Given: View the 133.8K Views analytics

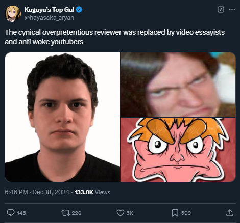Looking at the screenshot, I should click(x=92, y=192).
